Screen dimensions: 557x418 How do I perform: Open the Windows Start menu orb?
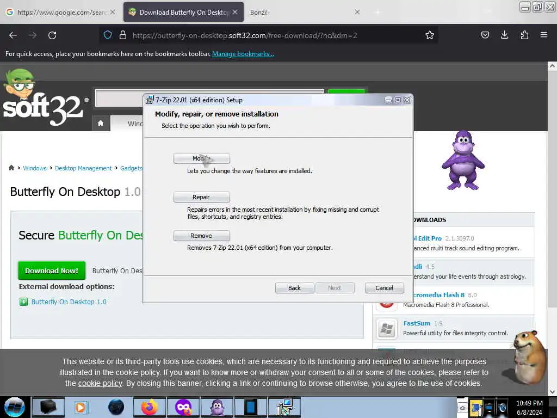(x=15, y=407)
